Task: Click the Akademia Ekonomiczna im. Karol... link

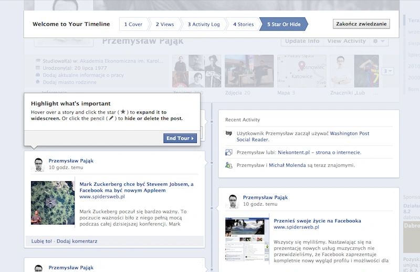Action: pos(122,61)
